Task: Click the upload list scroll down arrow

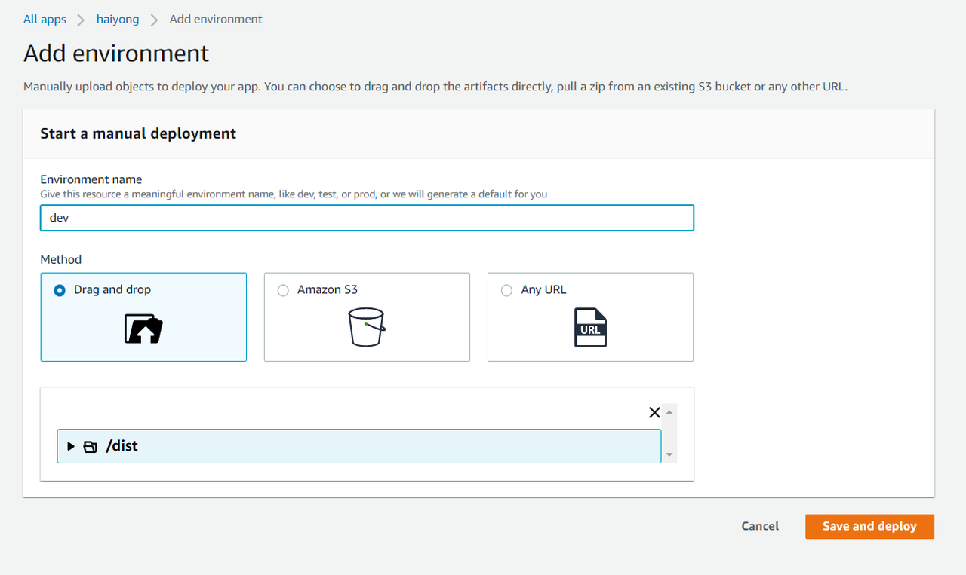Action: pyautogui.click(x=669, y=455)
